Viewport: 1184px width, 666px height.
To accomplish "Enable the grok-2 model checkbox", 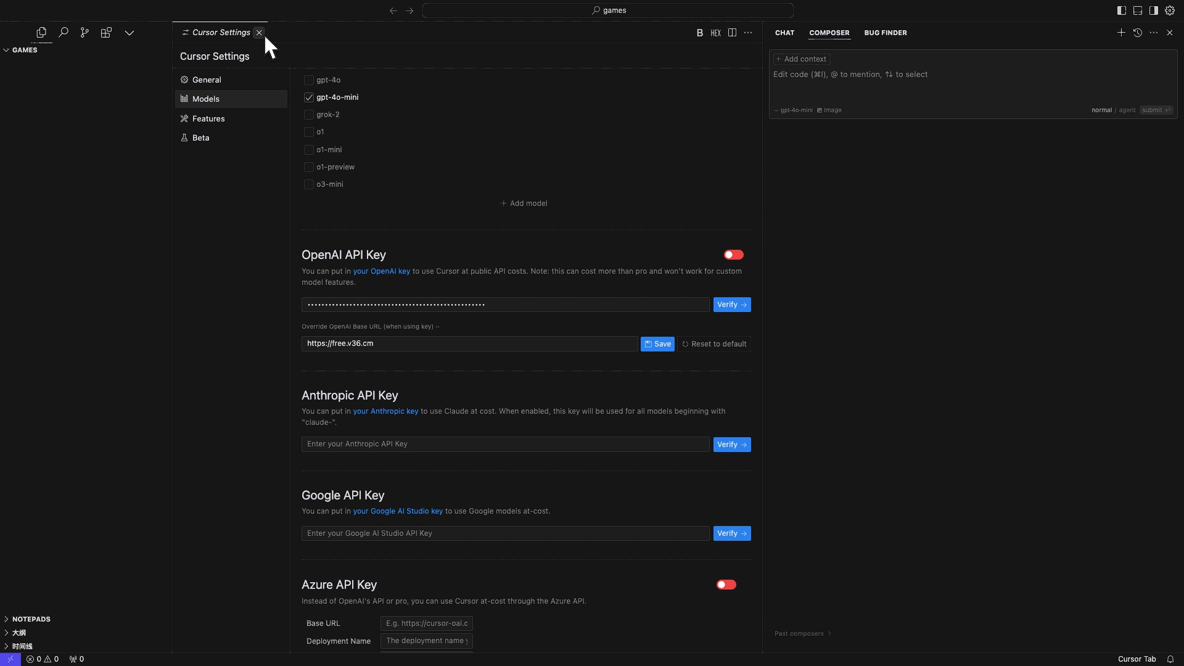I will point(309,115).
